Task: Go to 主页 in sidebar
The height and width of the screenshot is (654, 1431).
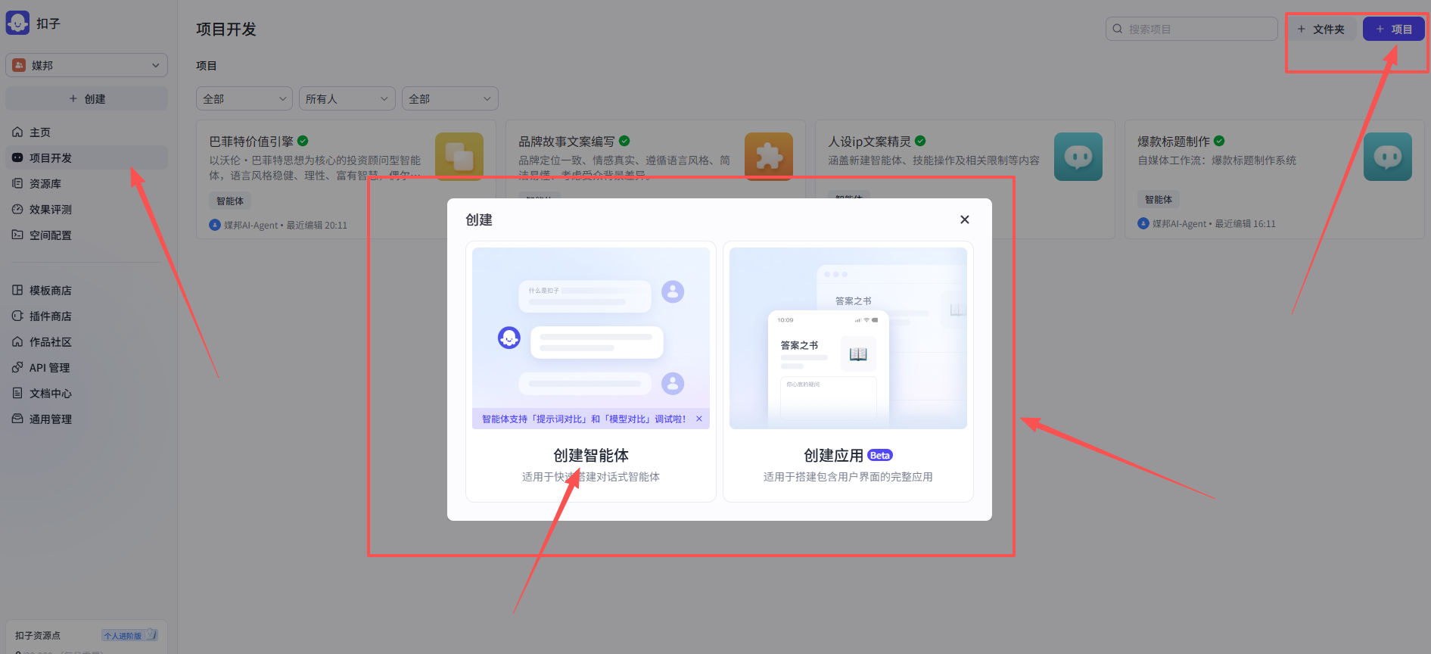Action: click(86, 132)
